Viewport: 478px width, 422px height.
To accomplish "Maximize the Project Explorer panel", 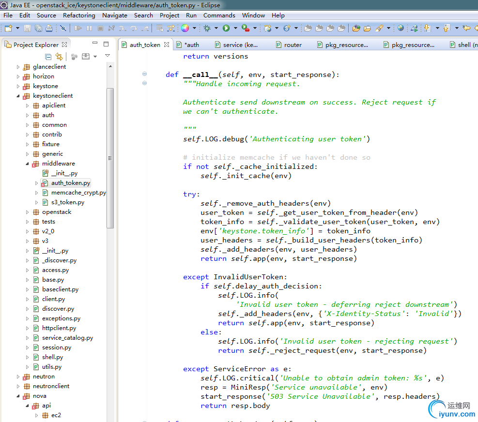I will [x=106, y=44].
